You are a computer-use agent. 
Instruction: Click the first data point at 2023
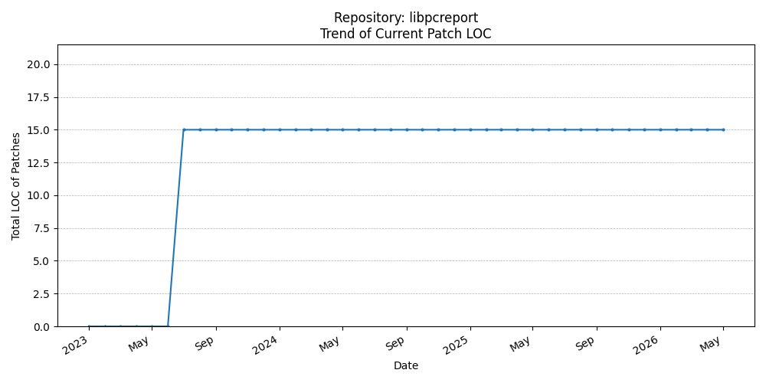[x=89, y=326]
